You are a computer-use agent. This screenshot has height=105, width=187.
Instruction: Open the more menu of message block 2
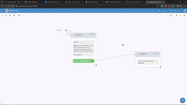coord(159,53)
